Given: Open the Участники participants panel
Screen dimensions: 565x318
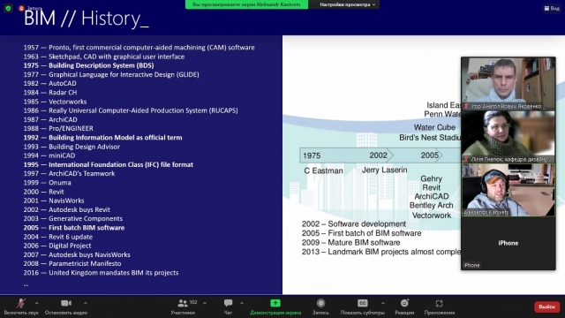Looking at the screenshot, I should click(183, 303).
